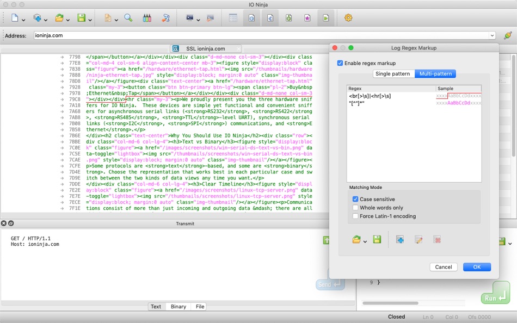
Task: Expand the log document dropdown arrow
Action: point(116,20)
